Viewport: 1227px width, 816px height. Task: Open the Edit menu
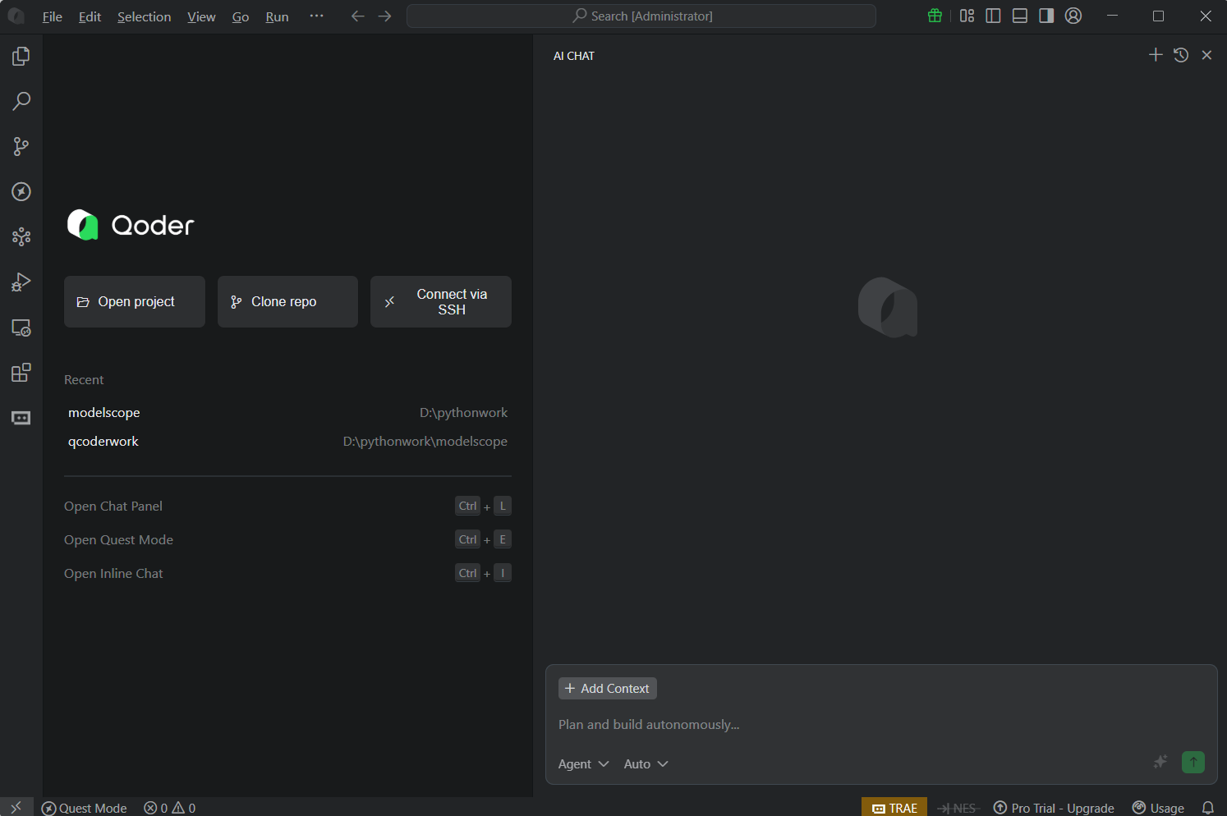click(90, 16)
